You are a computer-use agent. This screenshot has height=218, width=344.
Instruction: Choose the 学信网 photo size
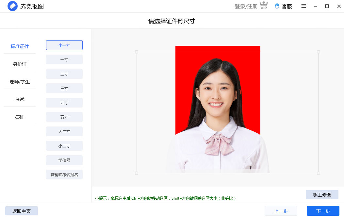64,160
